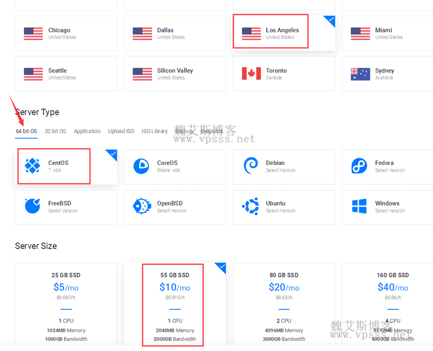Choose the Silicon Valley location card

pyautogui.click(x=175, y=74)
